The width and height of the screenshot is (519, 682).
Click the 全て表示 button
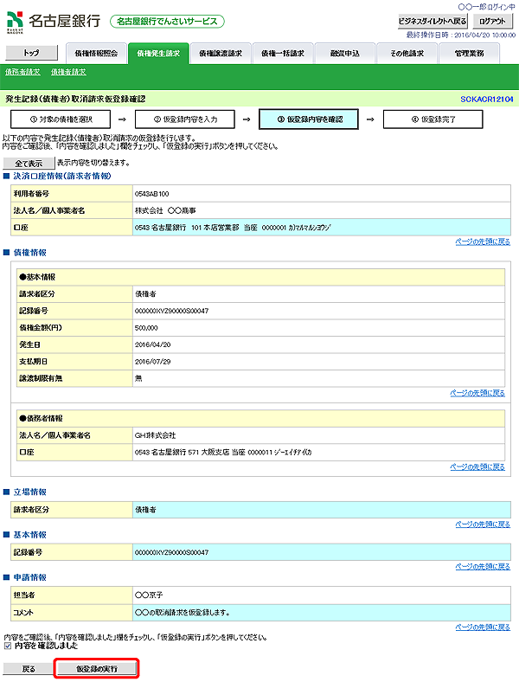coord(29,163)
